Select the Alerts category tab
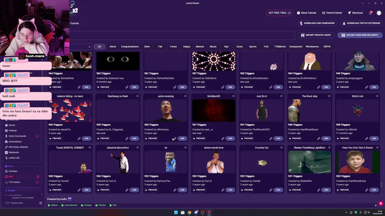 pyautogui.click(x=113, y=46)
